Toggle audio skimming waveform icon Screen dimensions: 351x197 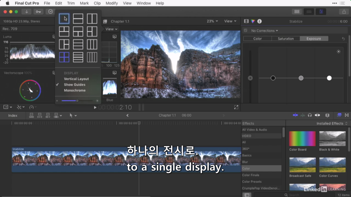(x=303, y=115)
